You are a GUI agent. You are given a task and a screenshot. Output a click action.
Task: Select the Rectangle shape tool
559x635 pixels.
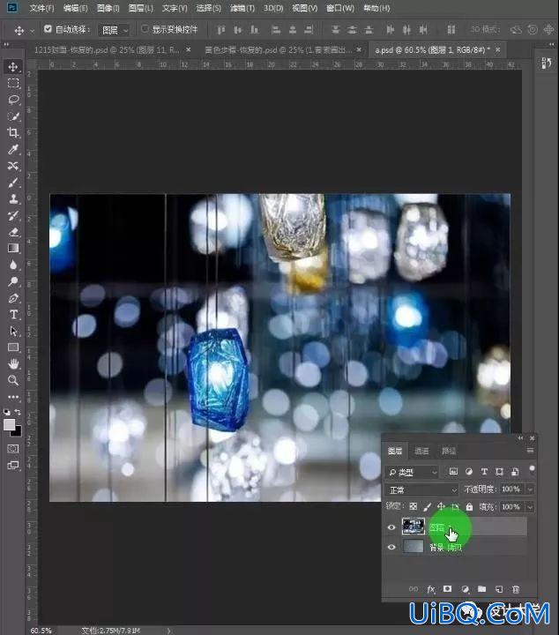tap(13, 347)
